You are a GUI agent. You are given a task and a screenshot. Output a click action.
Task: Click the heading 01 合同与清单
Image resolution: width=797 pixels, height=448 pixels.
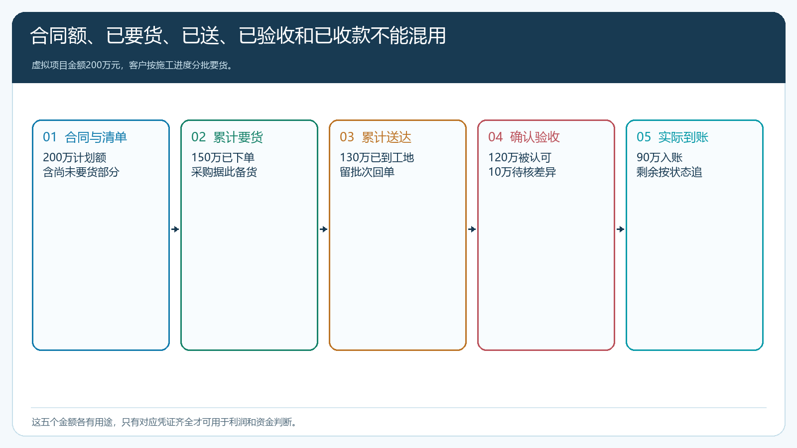85,137
